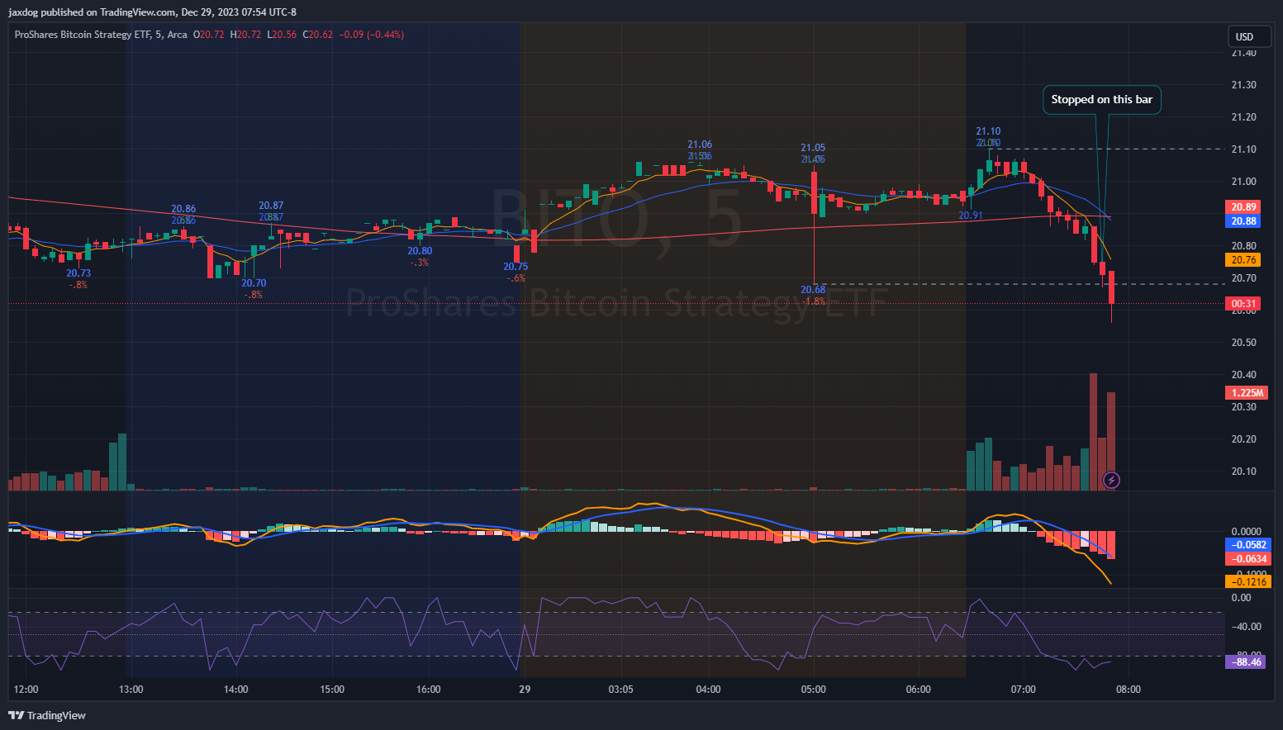Viewport: 1283px width, 730px height.
Task: Click the C20.62 close value in header
Action: [x=318, y=35]
